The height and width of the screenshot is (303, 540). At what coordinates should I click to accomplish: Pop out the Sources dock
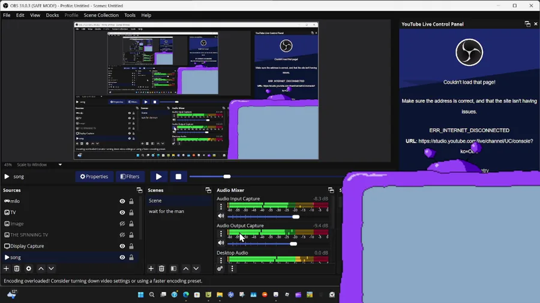[139, 190]
